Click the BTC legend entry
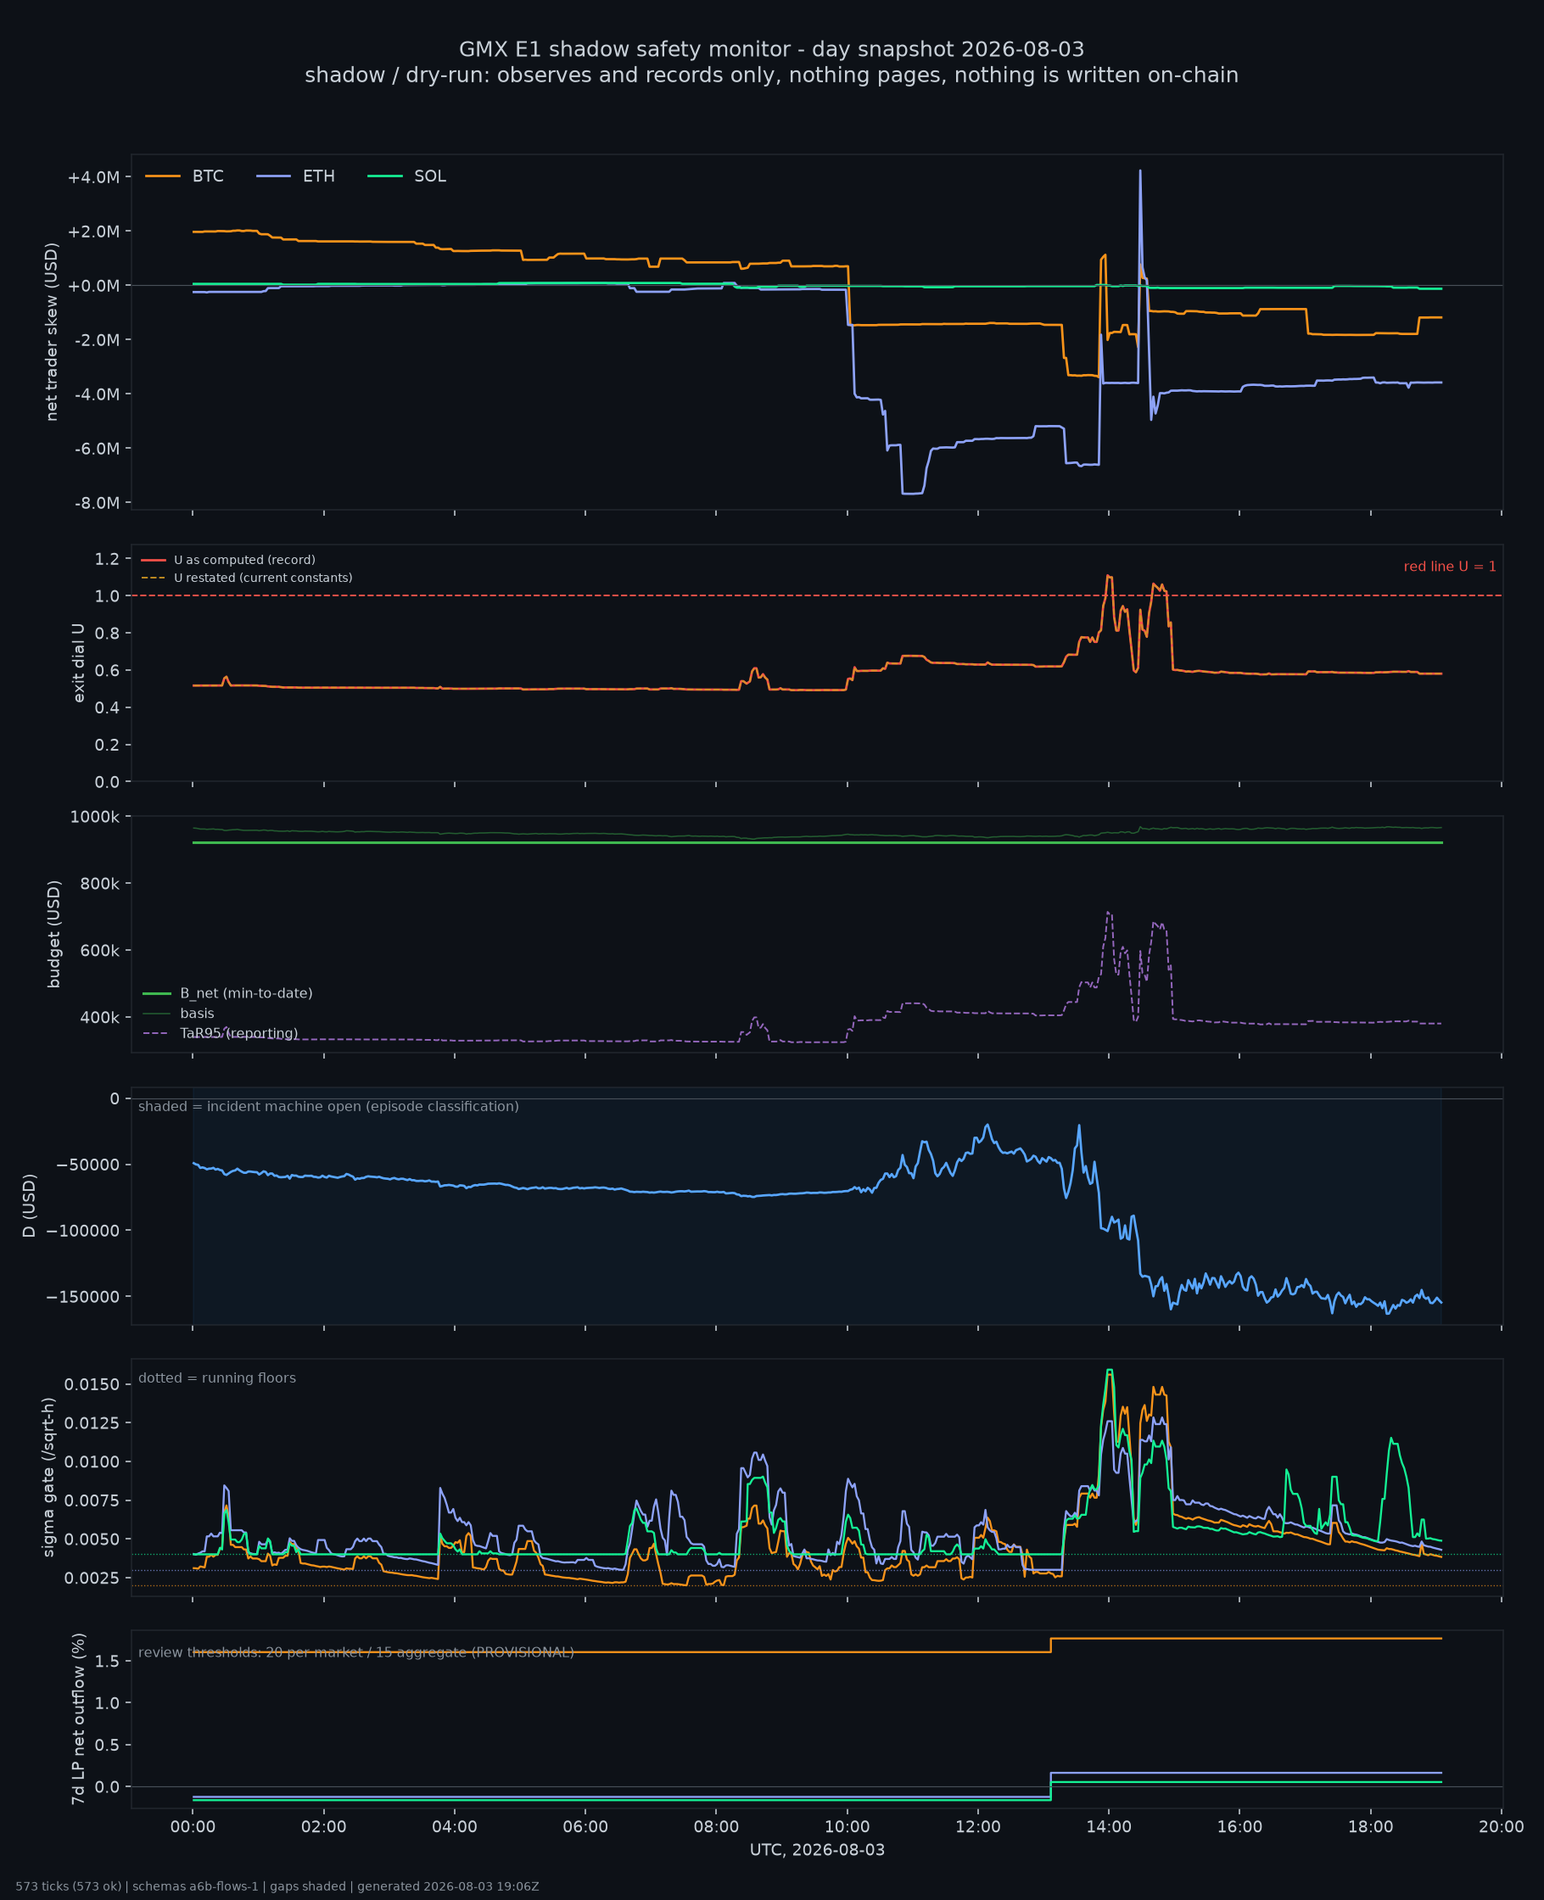The image size is (1544, 1900). pos(184,176)
